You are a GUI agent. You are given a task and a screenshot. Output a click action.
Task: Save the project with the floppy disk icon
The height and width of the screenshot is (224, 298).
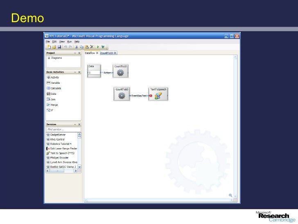tap(59, 47)
